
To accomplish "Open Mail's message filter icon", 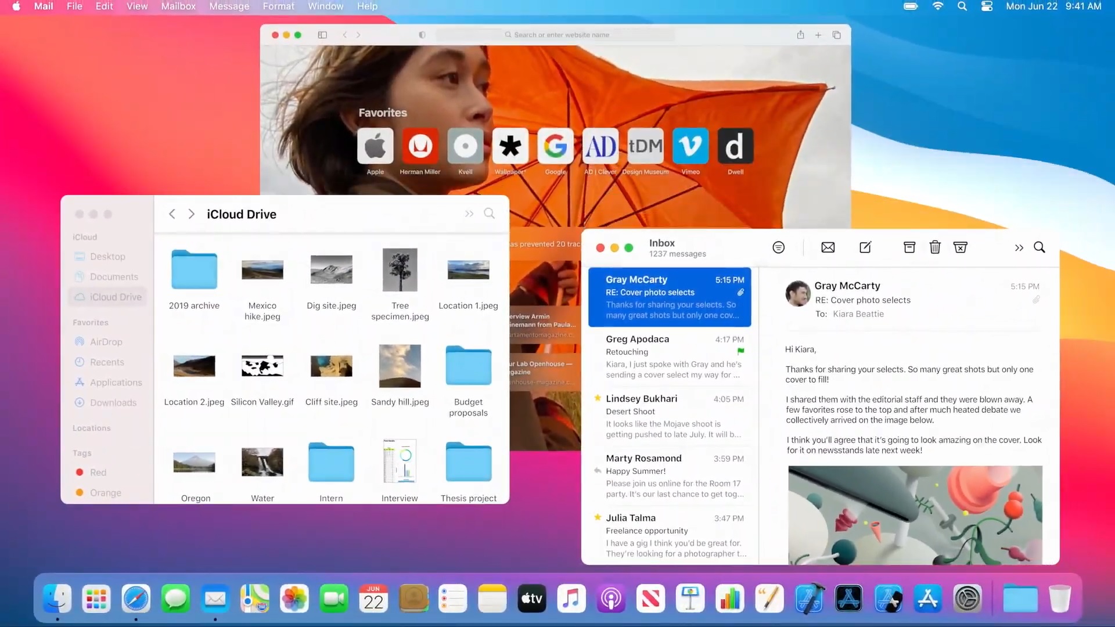I will 778,247.
